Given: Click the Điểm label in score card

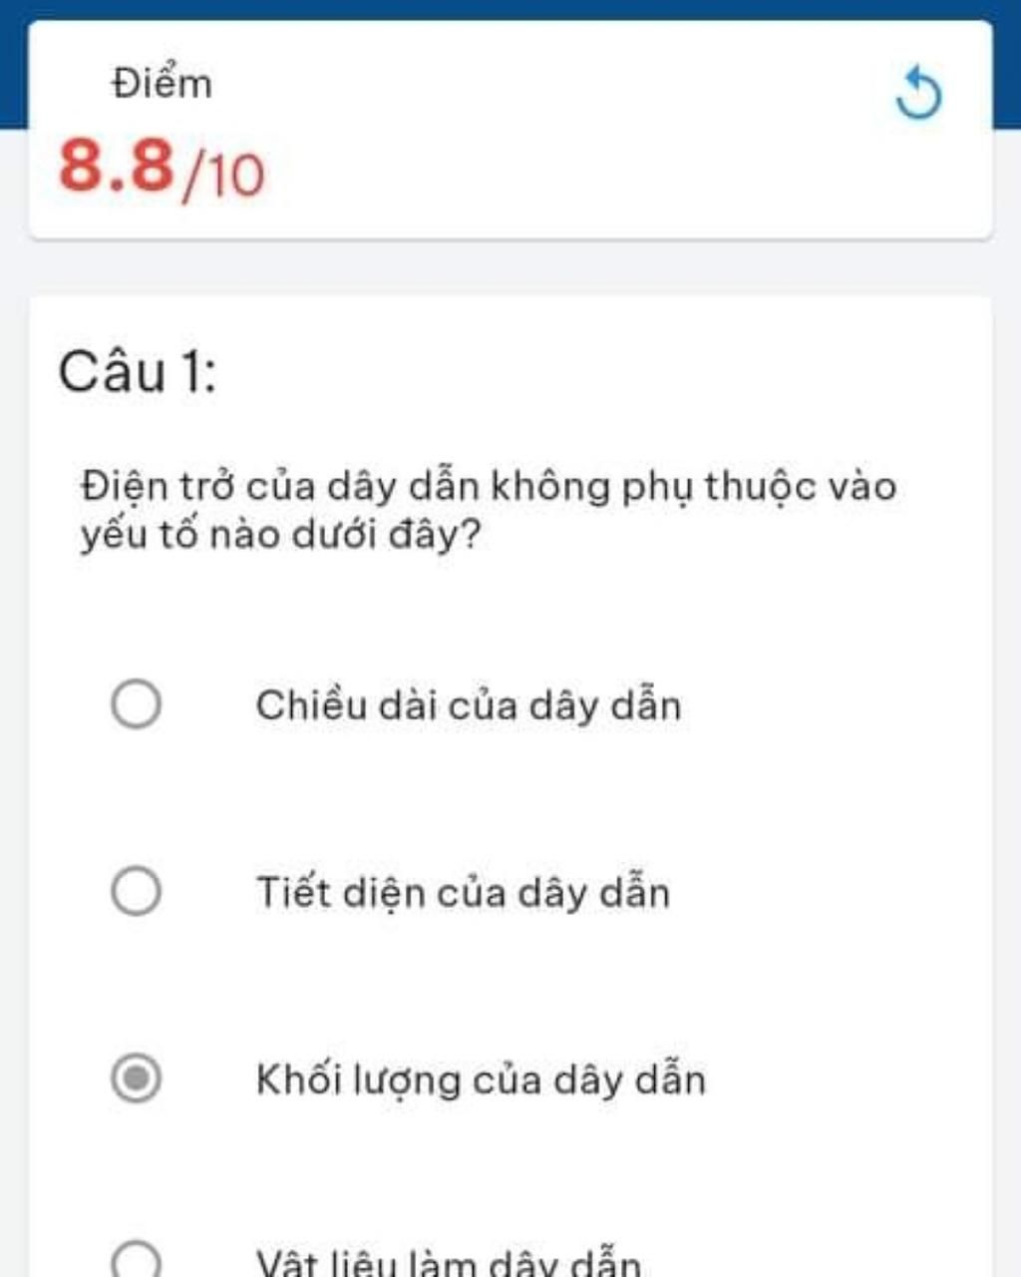Looking at the screenshot, I should pos(162,82).
